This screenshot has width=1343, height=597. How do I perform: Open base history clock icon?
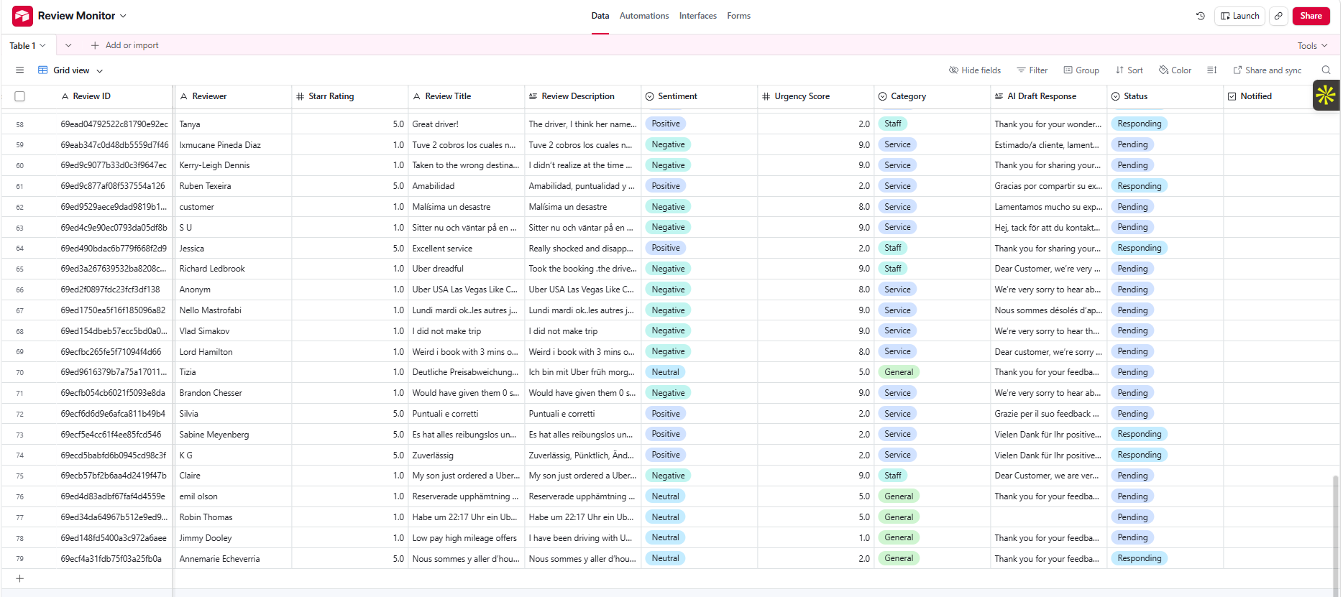(1201, 16)
